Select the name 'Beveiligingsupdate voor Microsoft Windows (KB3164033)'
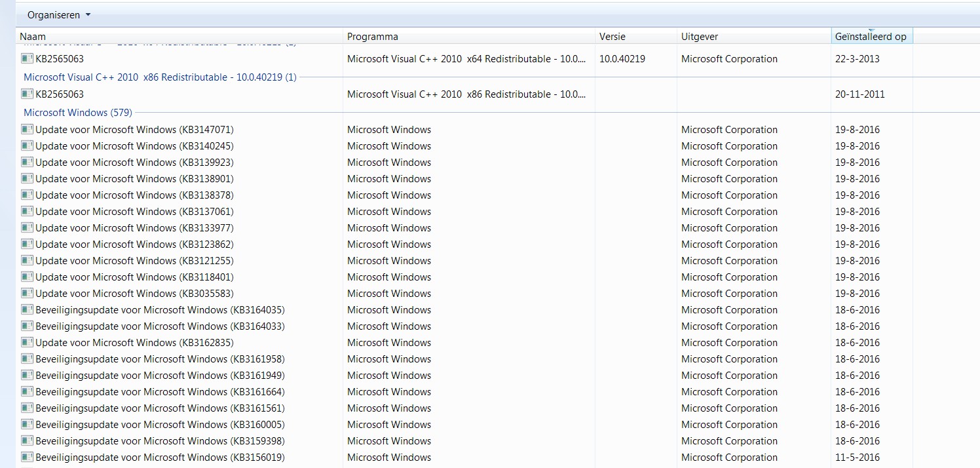This screenshot has width=980, height=468. 160,326
